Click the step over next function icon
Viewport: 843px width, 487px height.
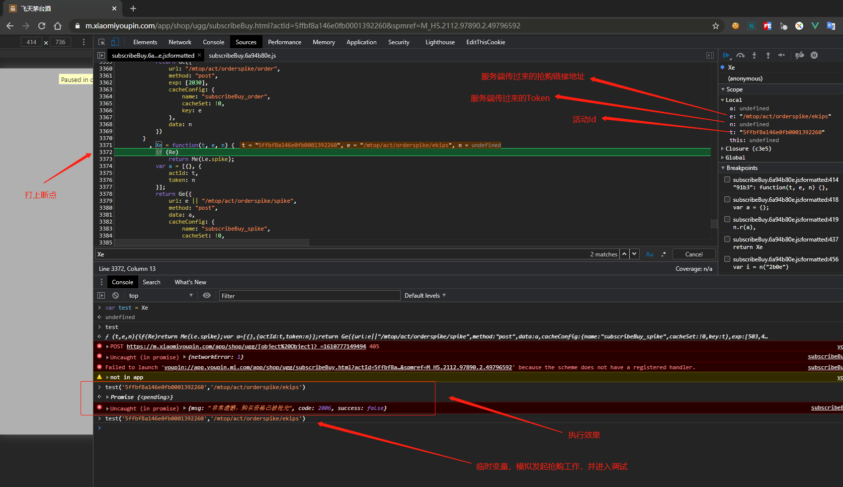741,55
